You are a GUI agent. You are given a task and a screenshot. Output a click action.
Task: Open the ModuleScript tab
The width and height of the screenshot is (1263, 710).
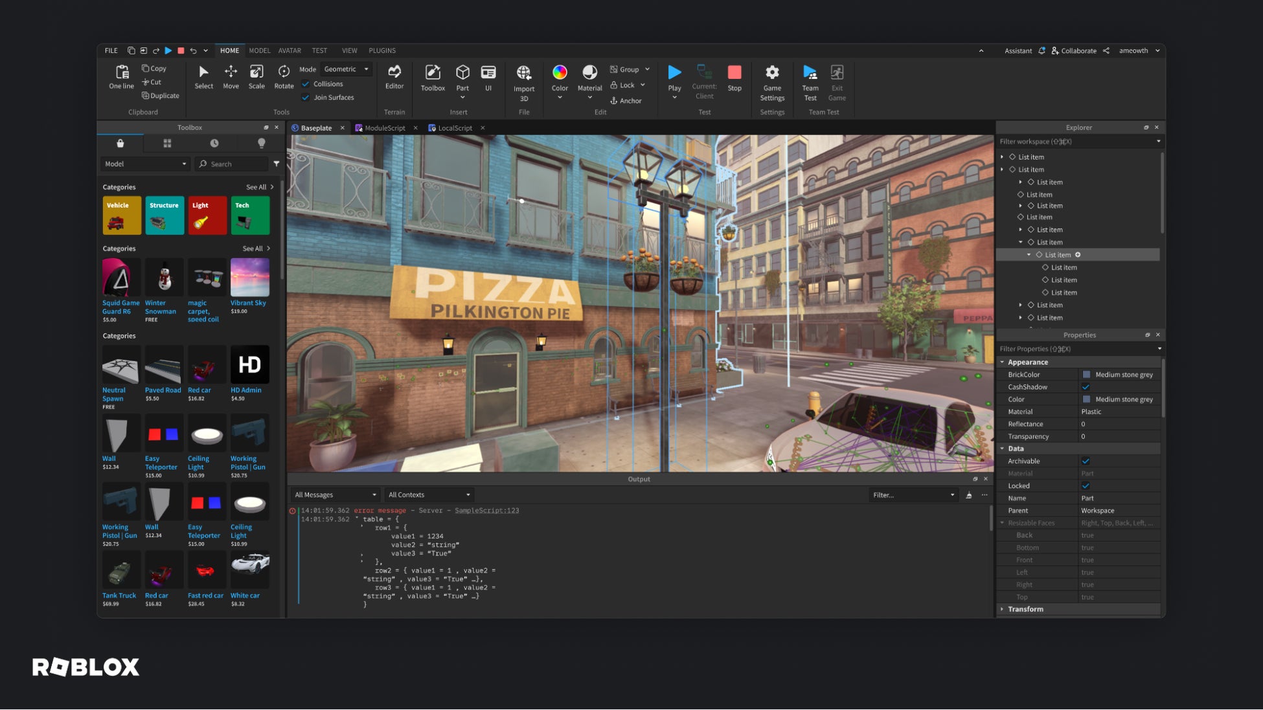click(384, 128)
